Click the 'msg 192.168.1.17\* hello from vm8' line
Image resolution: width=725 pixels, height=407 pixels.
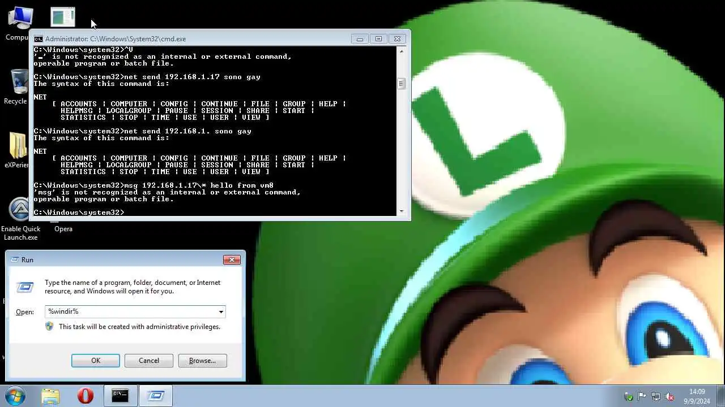click(x=153, y=185)
